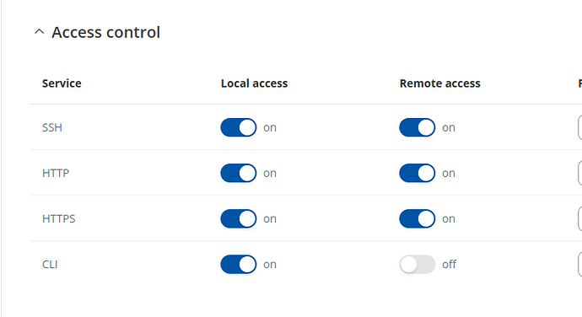This screenshot has width=582, height=317.
Task: Select the SSH service row label
Action: pyautogui.click(x=52, y=127)
